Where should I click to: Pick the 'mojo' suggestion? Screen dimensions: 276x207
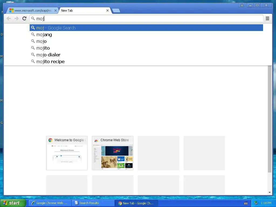pos(146,41)
